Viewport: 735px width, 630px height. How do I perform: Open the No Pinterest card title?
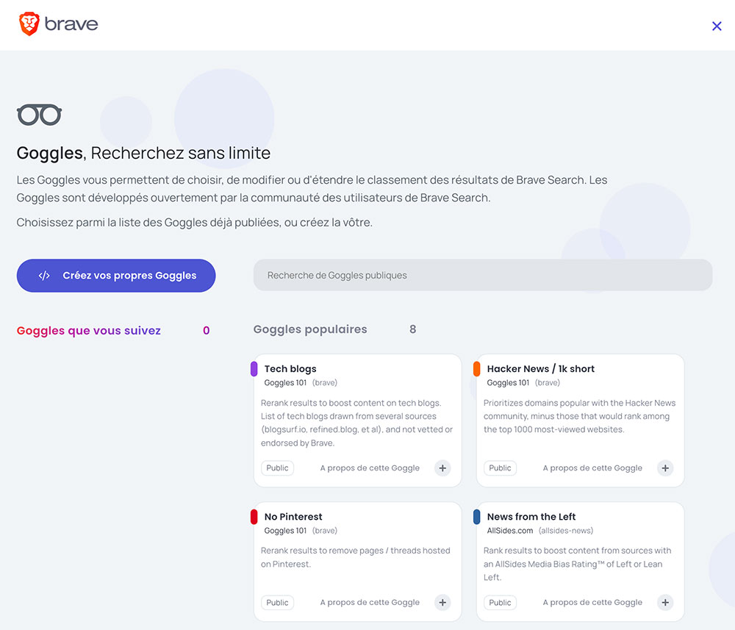293,517
